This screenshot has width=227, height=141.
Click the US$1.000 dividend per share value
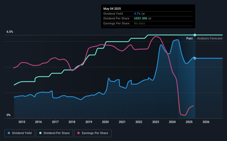coord(140,19)
